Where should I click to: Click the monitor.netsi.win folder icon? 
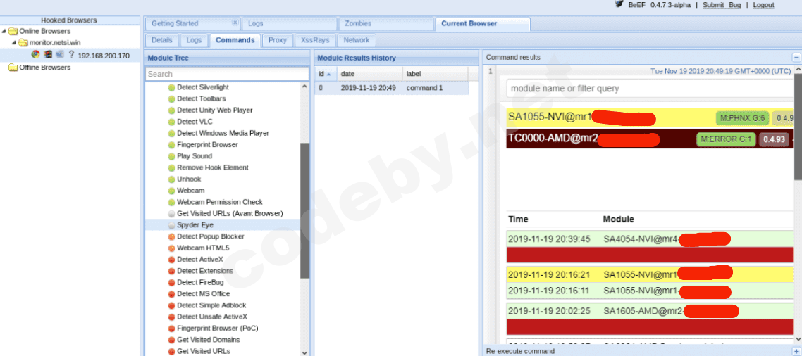click(x=23, y=43)
